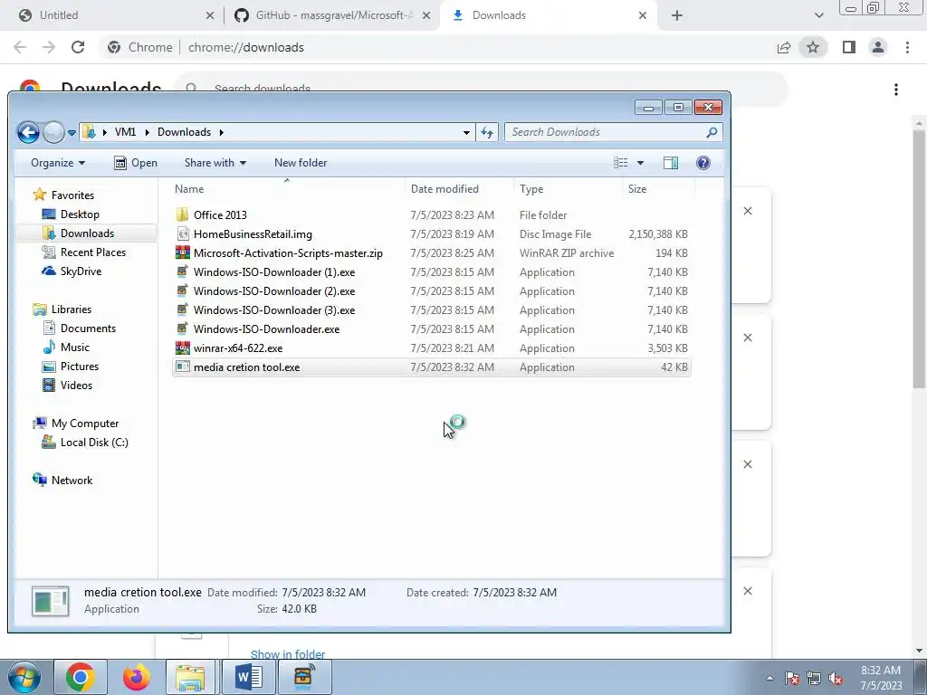Open recent locations dropdown arrow
927x695 pixels.
click(72, 133)
